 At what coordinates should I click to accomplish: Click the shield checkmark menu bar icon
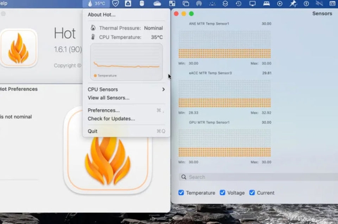[115, 3]
